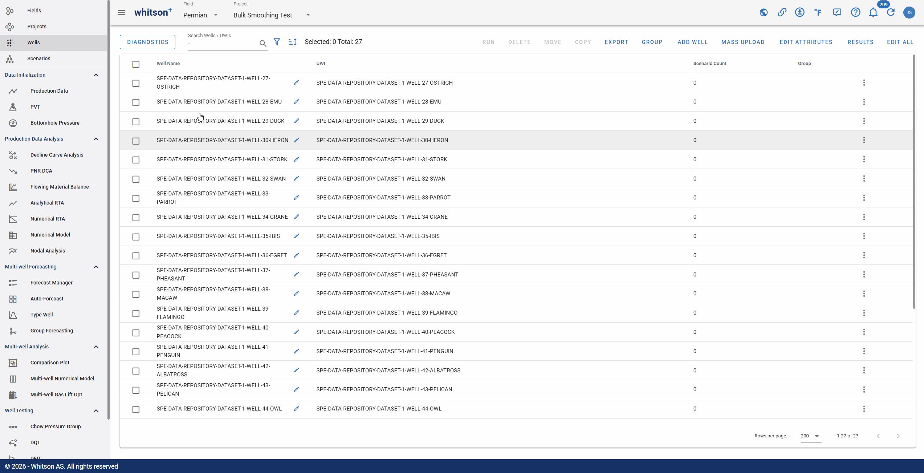Open Scenarios in the sidebar
The image size is (924, 473).
point(54,58)
